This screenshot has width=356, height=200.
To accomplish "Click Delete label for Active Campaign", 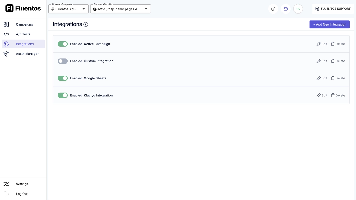I will [340, 44].
